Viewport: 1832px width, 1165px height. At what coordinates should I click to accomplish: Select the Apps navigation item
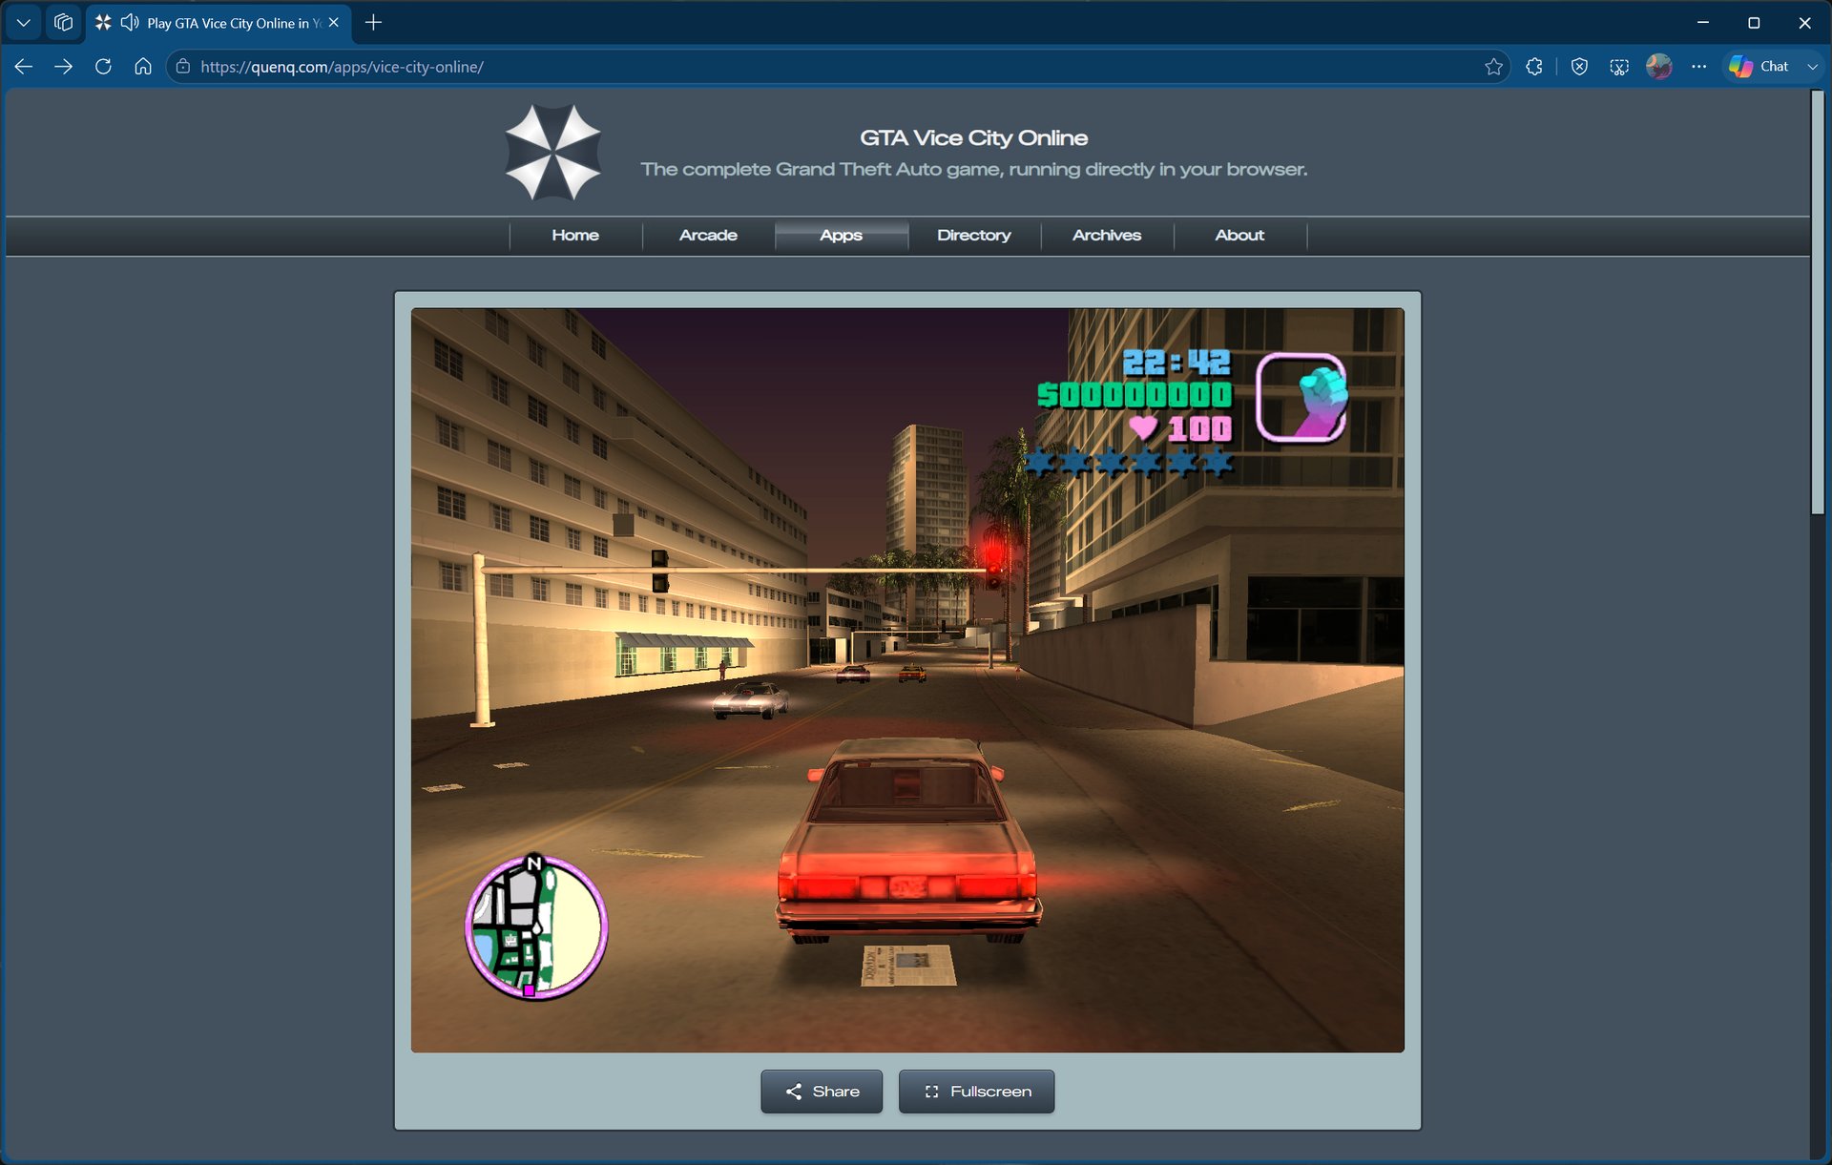841,236
